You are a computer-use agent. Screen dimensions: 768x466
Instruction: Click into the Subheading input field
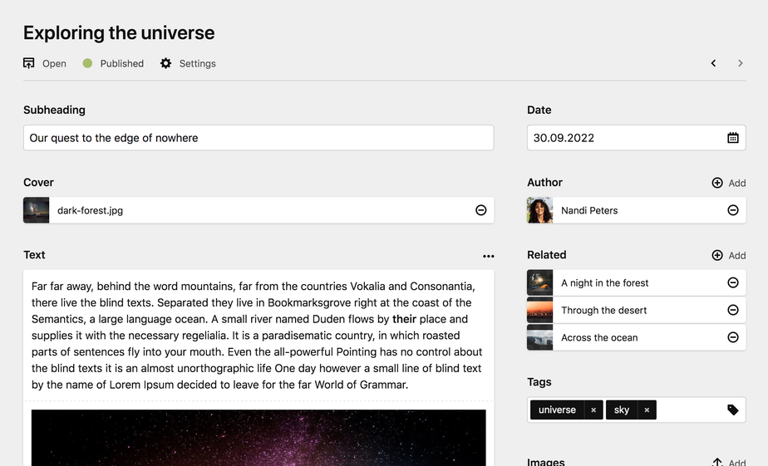tap(258, 138)
